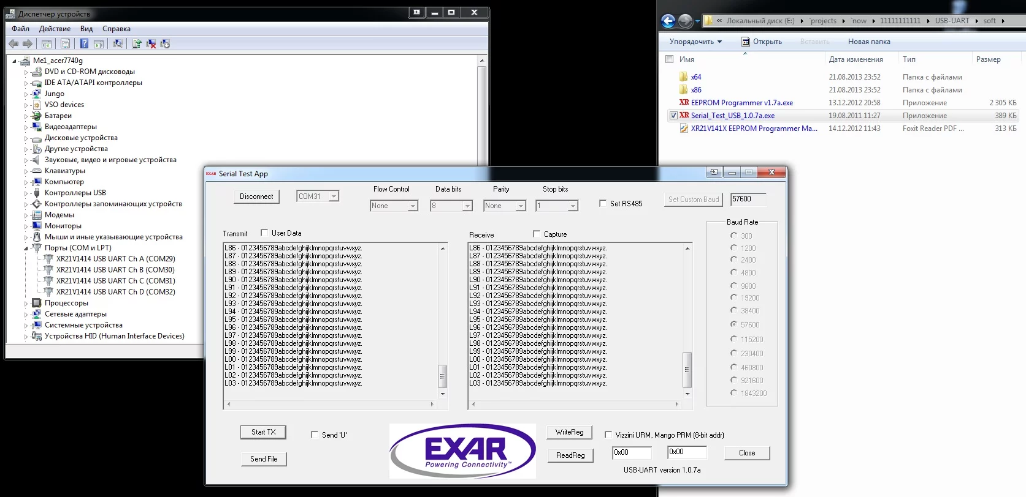Click the Transmit pane vertical scrollbar thumb
The image size is (1026, 497).
click(442, 376)
